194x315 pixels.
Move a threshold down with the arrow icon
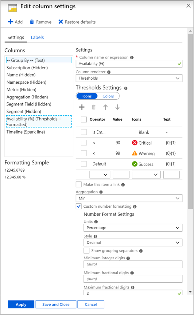(x=118, y=107)
